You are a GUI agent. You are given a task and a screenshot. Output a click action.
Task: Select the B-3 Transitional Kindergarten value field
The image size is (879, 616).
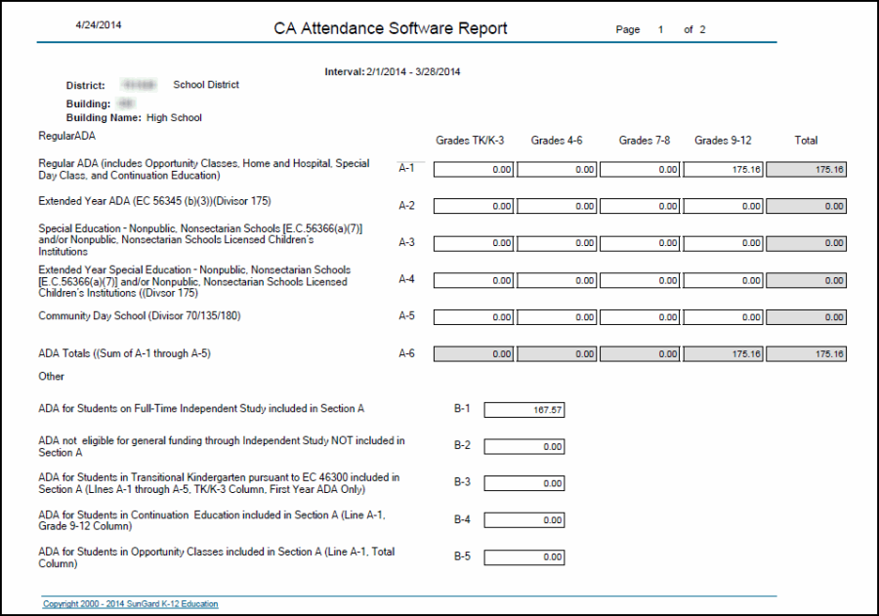tap(523, 484)
